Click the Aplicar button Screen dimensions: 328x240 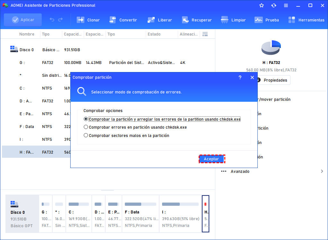click(23, 20)
